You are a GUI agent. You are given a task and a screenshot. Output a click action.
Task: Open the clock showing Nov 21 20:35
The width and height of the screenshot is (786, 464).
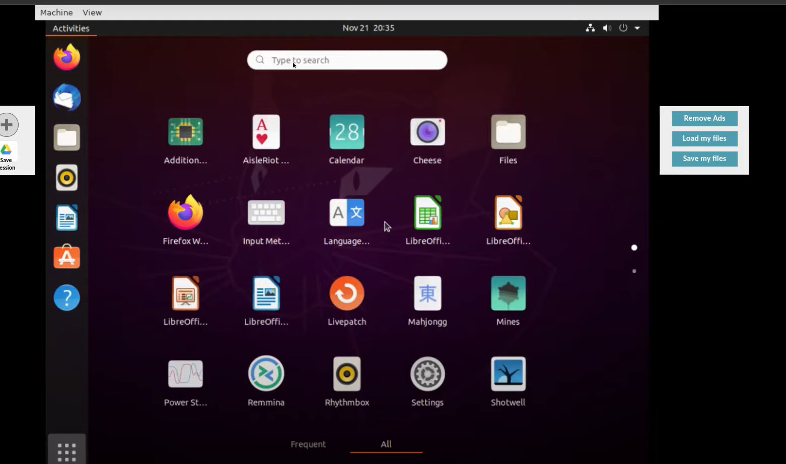pos(369,28)
